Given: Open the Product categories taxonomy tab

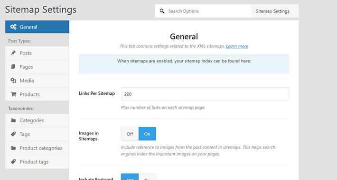Looking at the screenshot, I should 37,148.
